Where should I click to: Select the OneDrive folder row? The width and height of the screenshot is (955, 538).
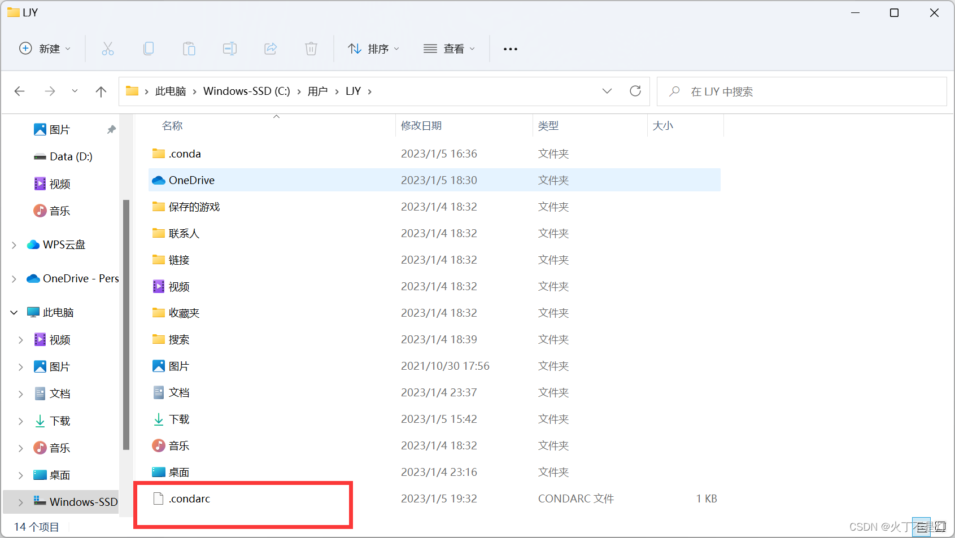pos(435,180)
